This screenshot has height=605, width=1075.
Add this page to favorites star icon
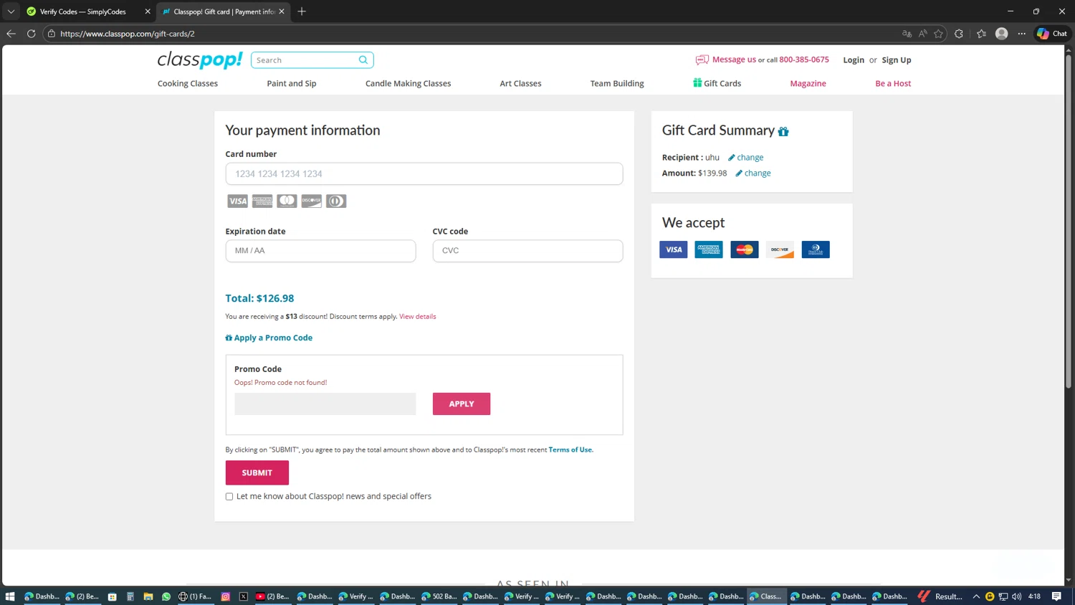point(939,34)
